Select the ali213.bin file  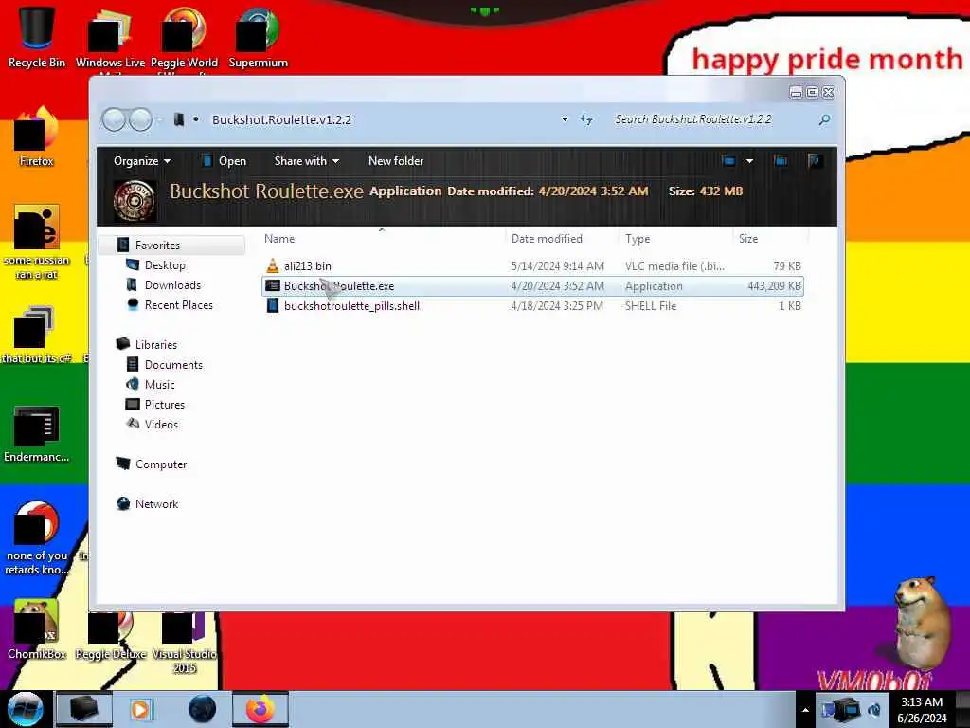(532, 266)
